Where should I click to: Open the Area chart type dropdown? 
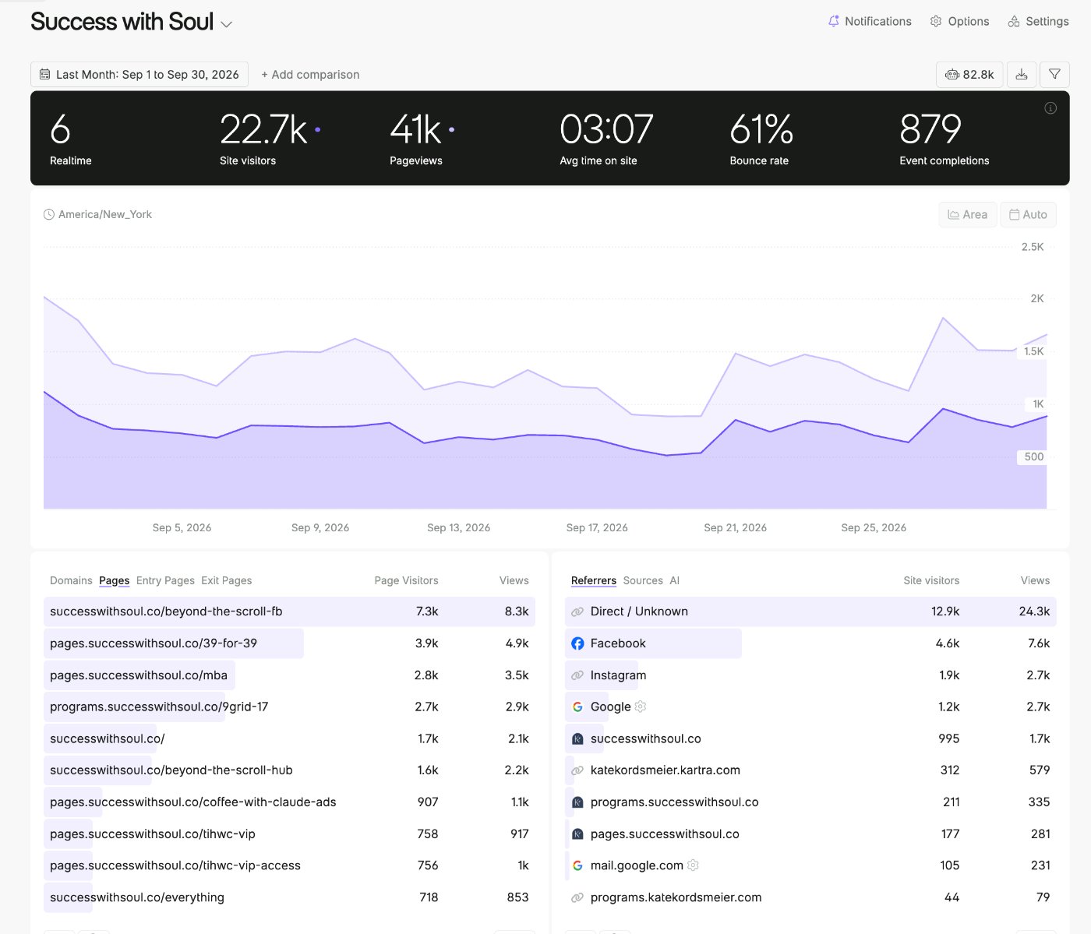point(967,214)
